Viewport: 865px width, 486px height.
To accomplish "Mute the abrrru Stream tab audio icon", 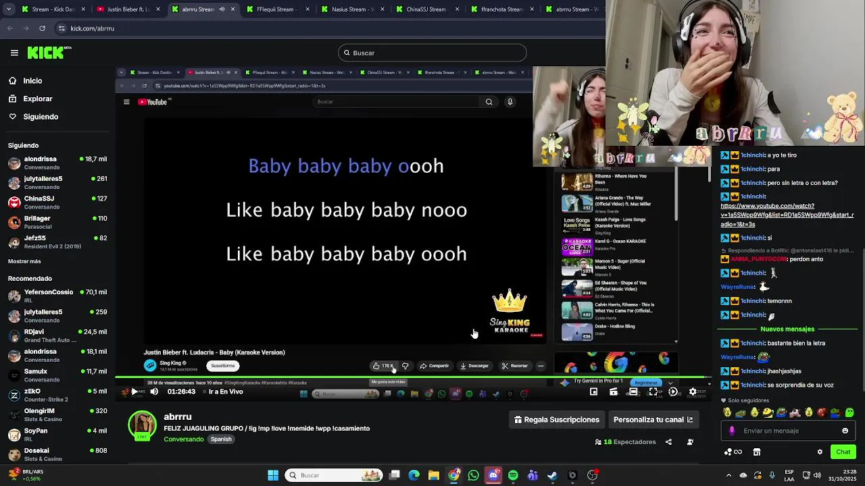I will [x=222, y=9].
